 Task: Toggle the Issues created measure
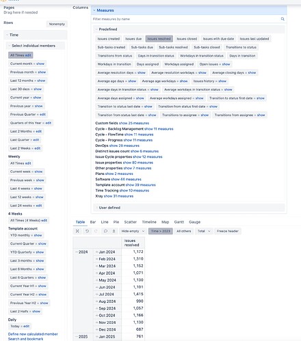(x=109, y=39)
